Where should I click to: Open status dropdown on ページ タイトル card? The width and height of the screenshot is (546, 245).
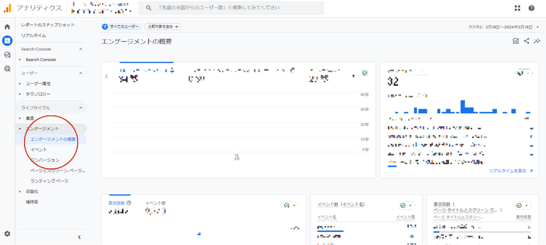coord(522,205)
